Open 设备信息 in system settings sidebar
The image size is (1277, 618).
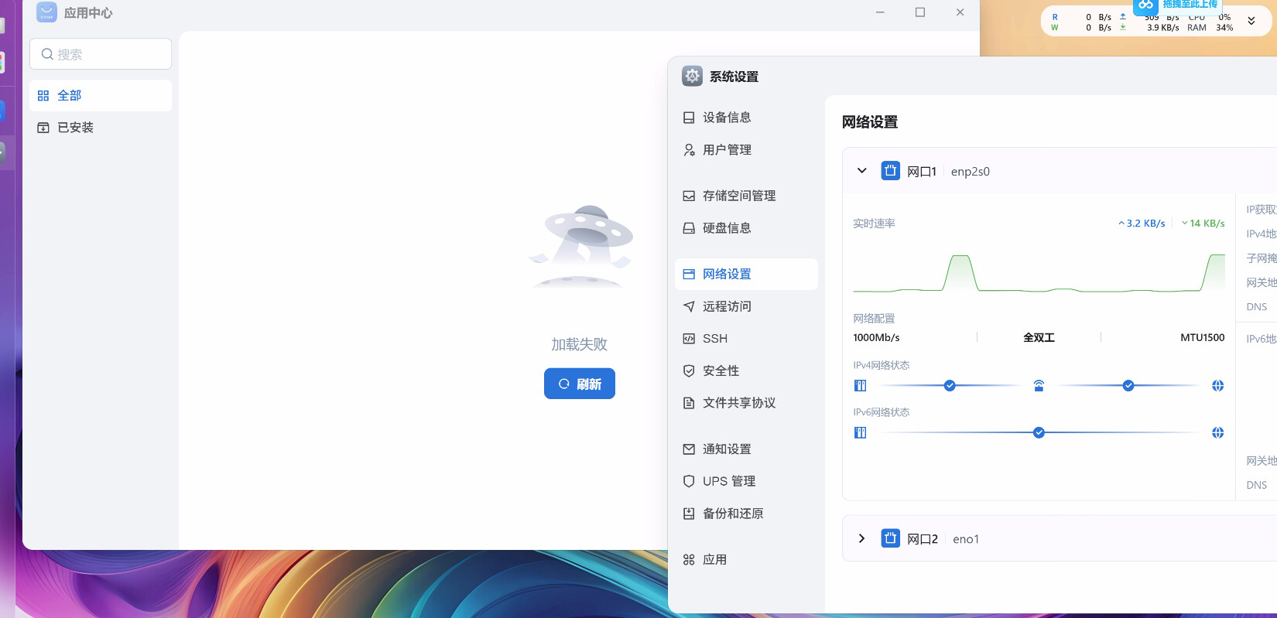(x=726, y=118)
